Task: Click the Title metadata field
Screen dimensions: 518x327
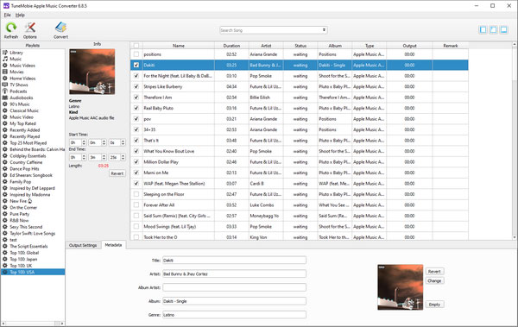Action: coord(235,261)
